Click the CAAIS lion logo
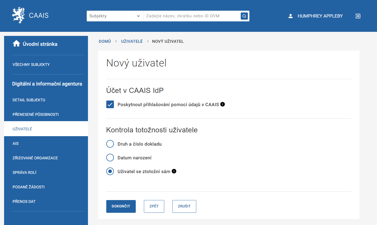 click(18, 15)
